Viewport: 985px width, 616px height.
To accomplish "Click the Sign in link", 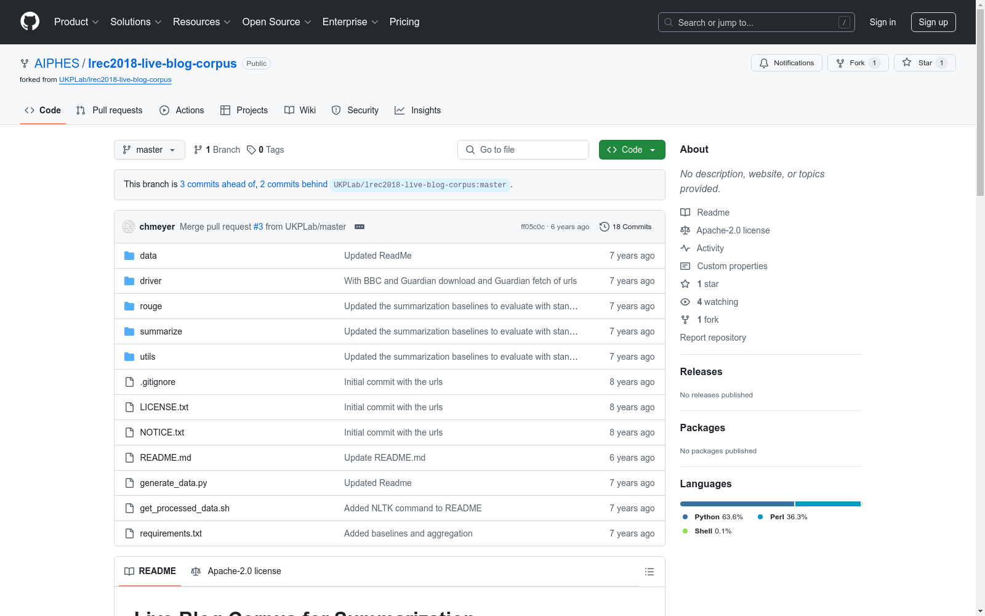I will pos(883,22).
